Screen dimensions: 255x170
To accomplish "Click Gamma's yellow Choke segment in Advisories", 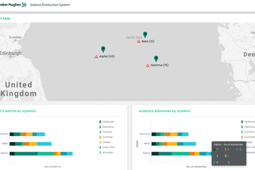I will click(174, 134).
